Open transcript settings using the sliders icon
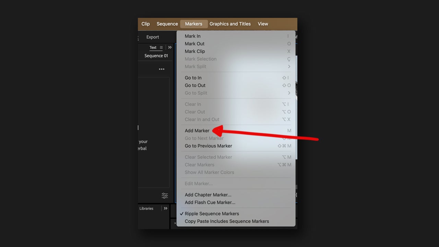 click(165, 196)
